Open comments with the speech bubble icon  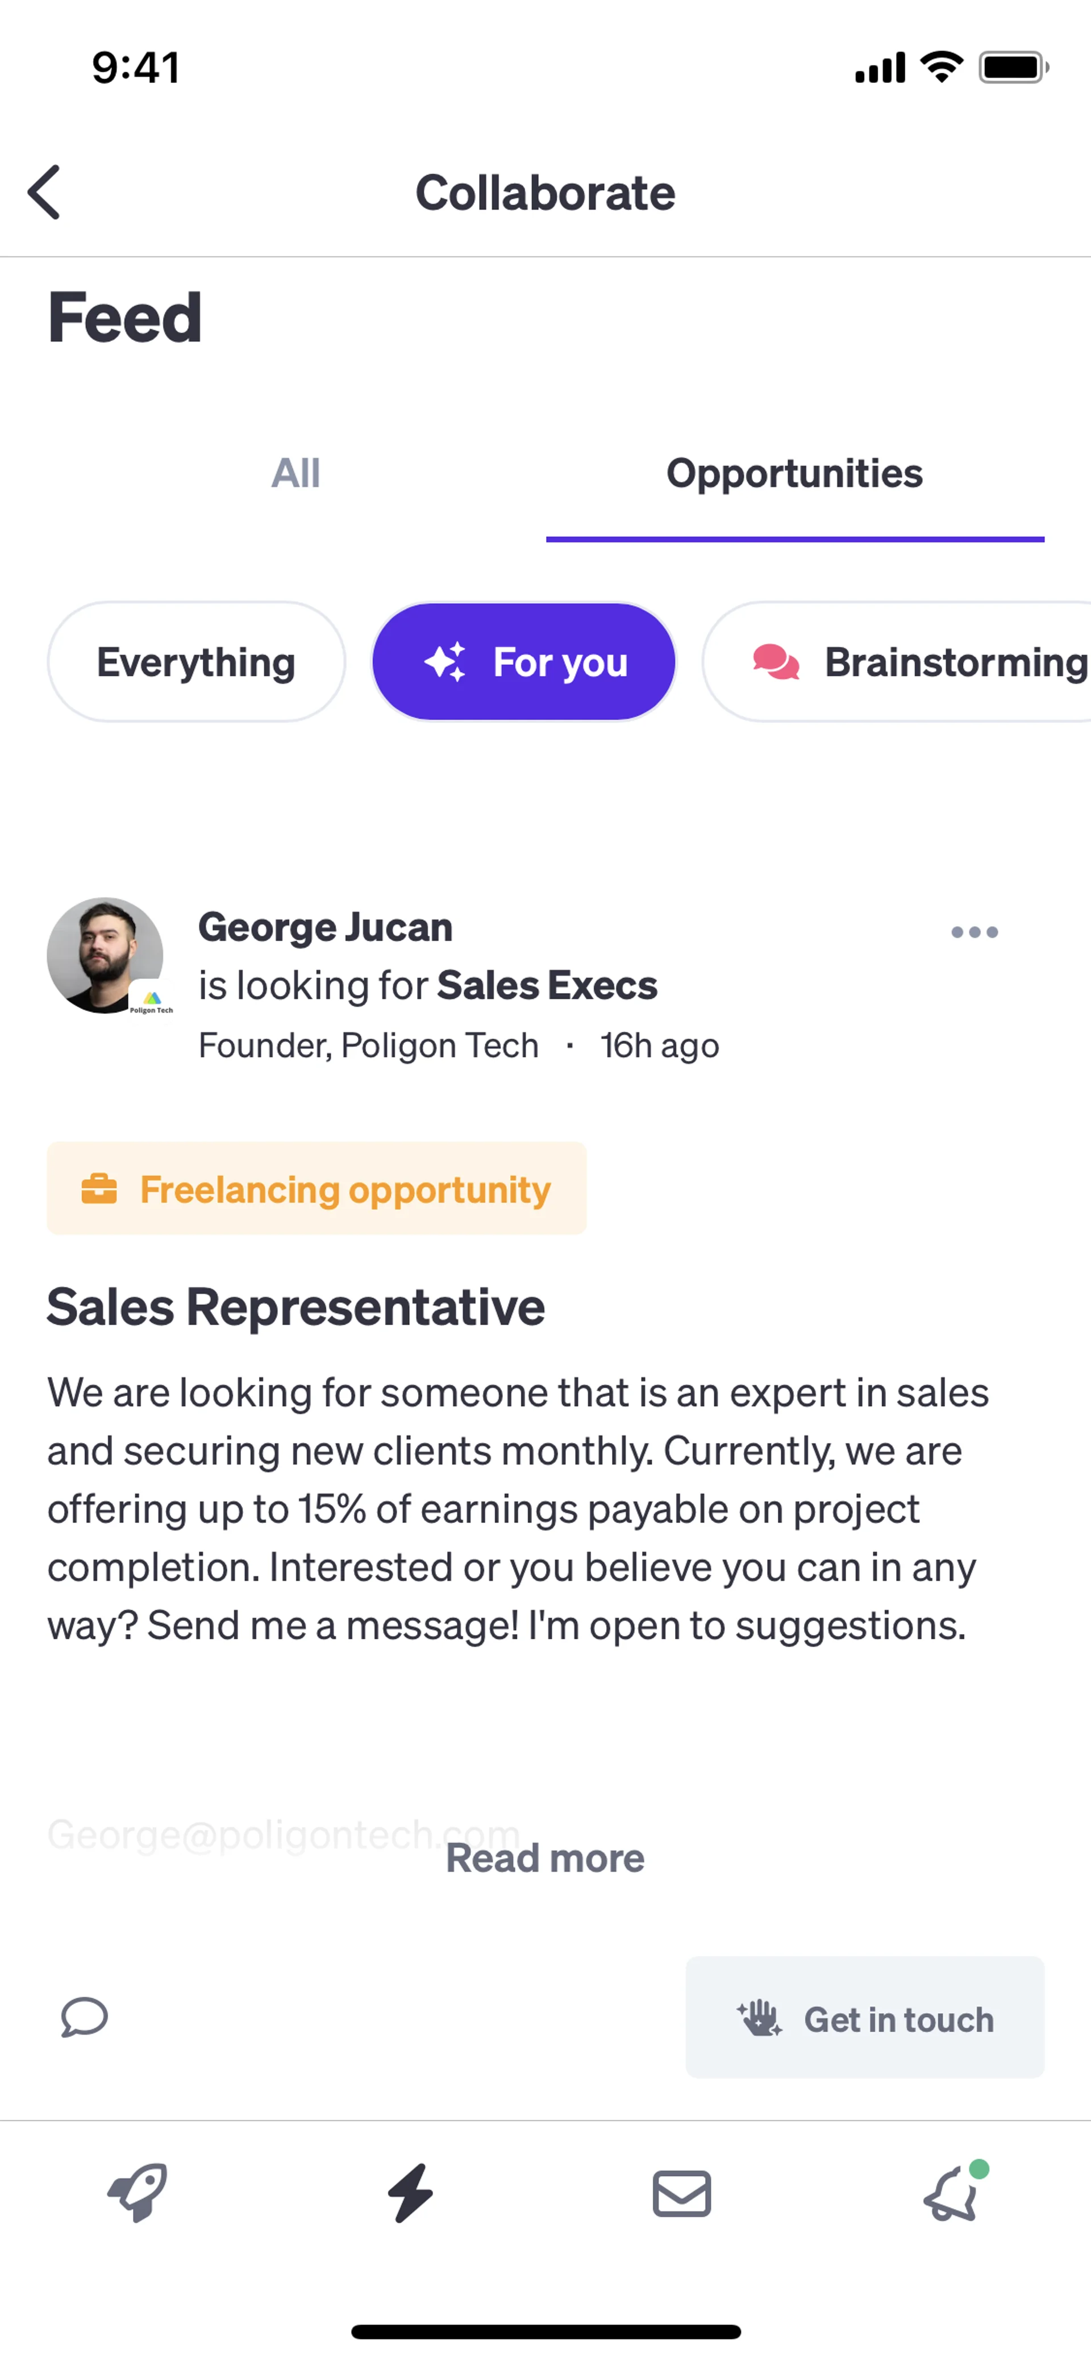[x=84, y=2017]
